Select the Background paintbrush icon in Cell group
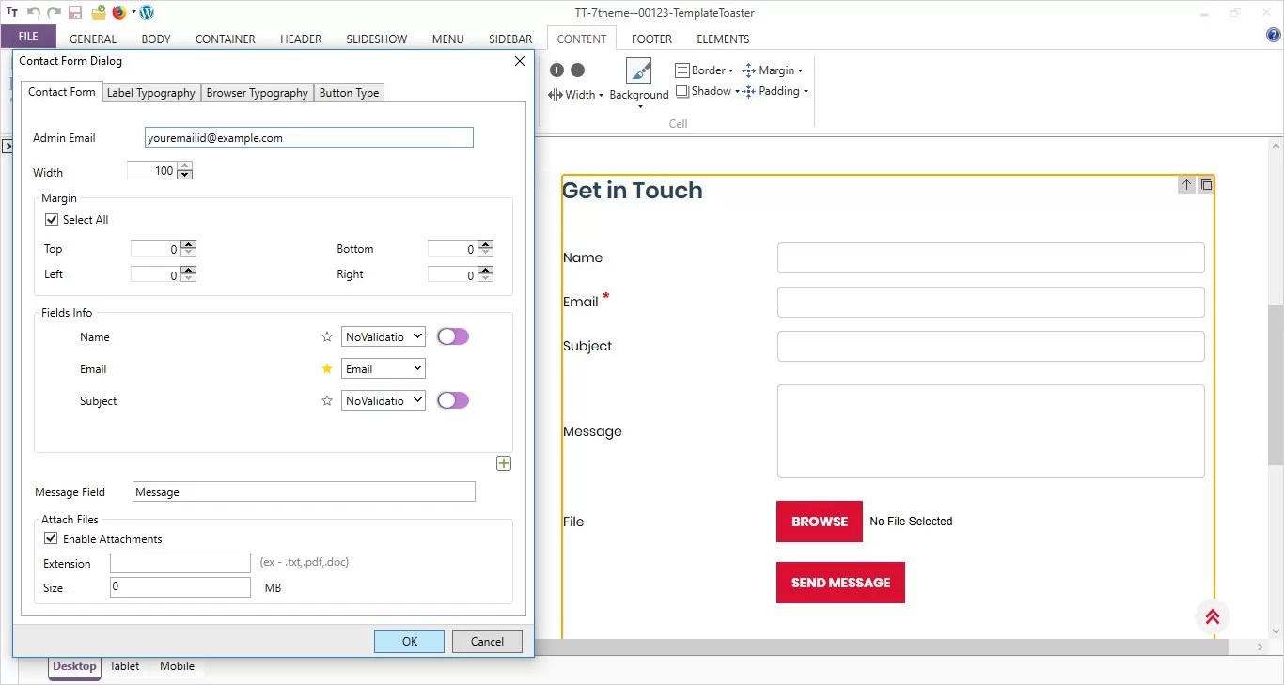This screenshot has width=1284, height=685. [639, 70]
